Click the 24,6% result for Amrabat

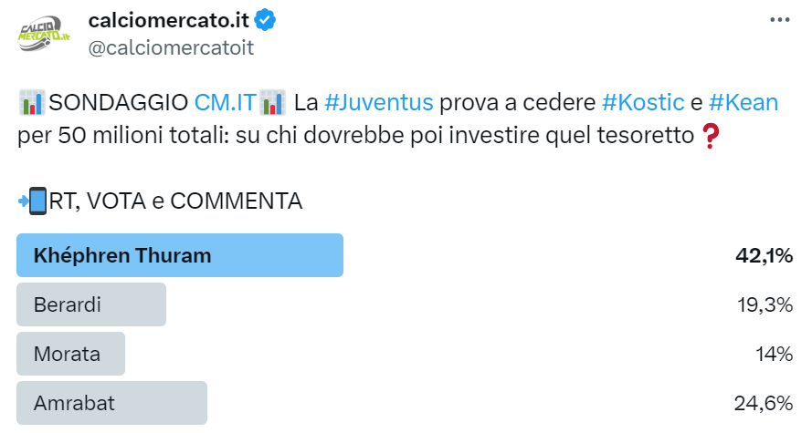click(x=763, y=403)
